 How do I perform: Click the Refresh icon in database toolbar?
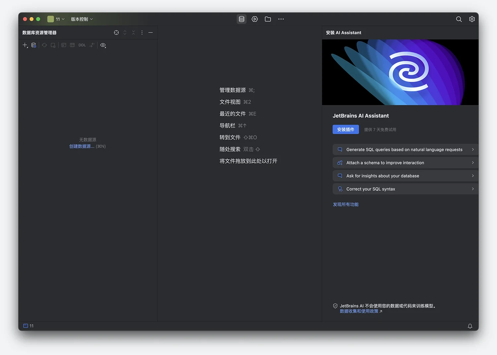coord(44,45)
